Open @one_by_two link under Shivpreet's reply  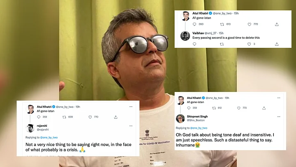point(199,128)
